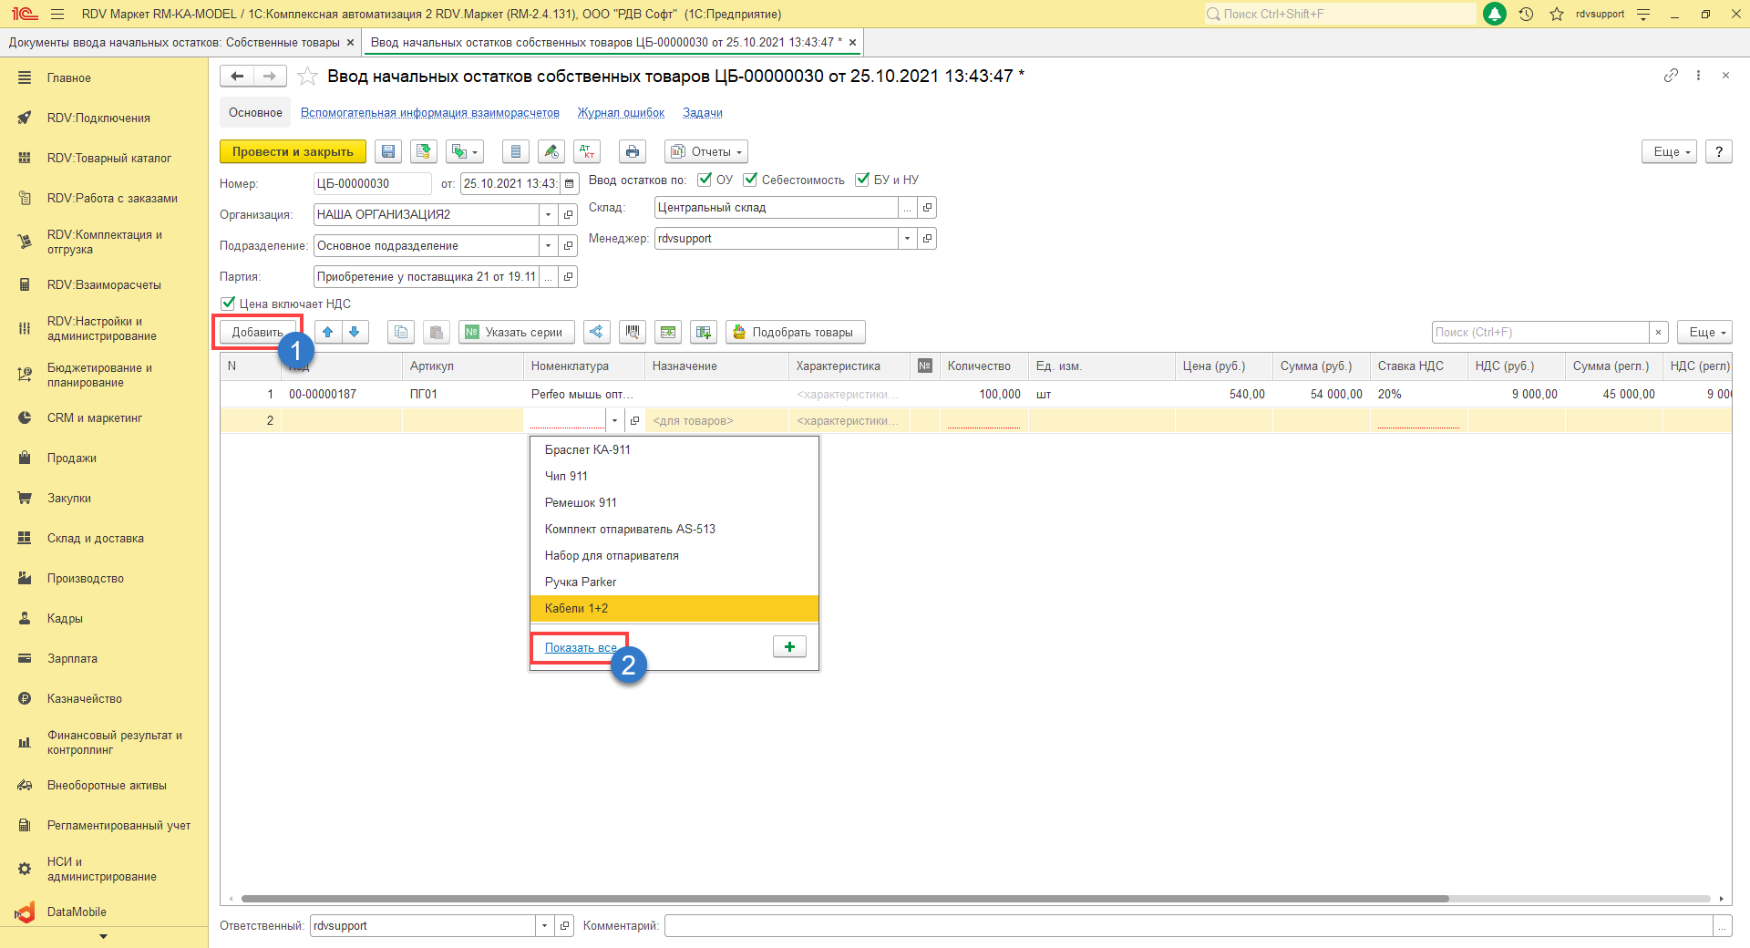The width and height of the screenshot is (1750, 948).
Task: Toggle the Себестоимость checkbox
Action: coord(750,180)
